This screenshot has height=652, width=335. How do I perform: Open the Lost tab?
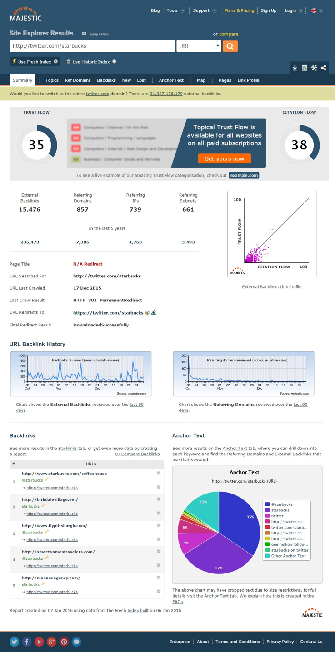(141, 80)
